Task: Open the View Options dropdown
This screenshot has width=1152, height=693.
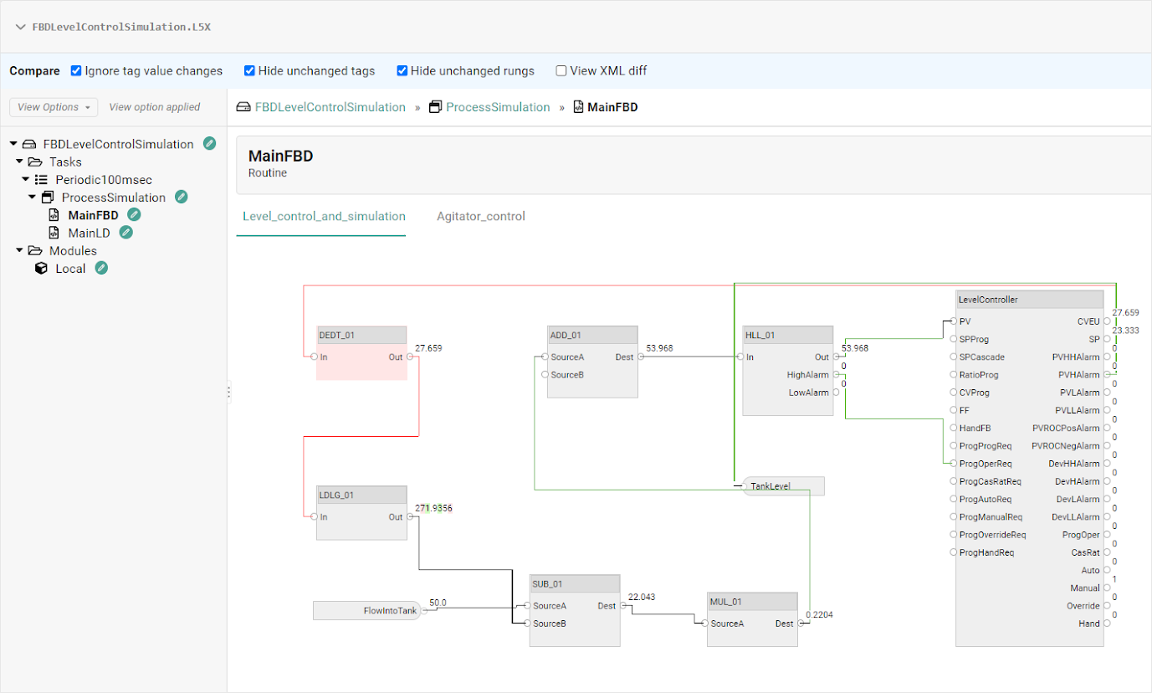Action: [x=53, y=107]
